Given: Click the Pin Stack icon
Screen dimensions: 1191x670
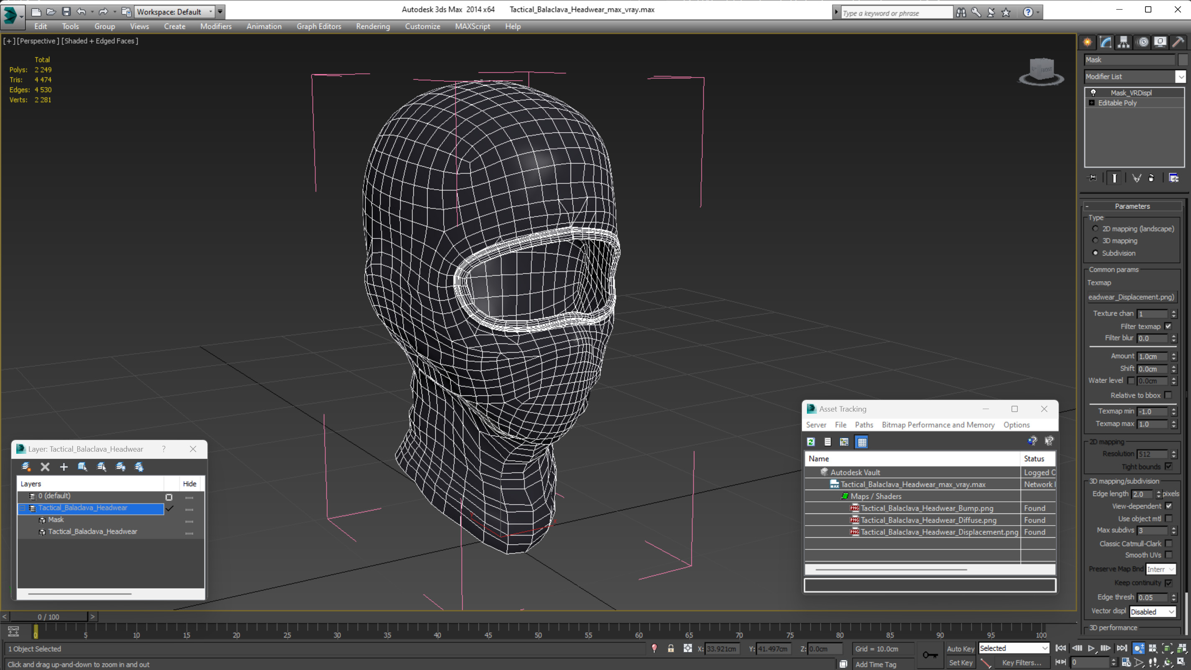Looking at the screenshot, I should [1092, 177].
